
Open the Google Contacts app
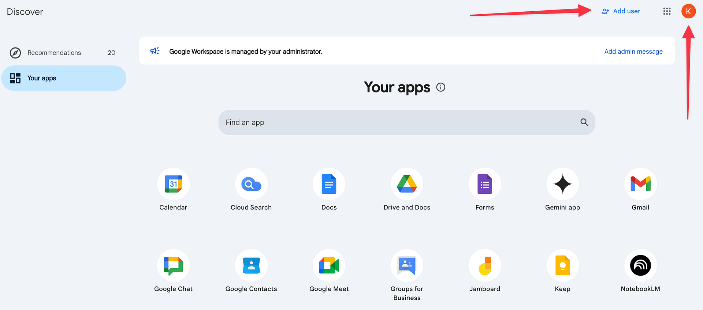coord(251,266)
